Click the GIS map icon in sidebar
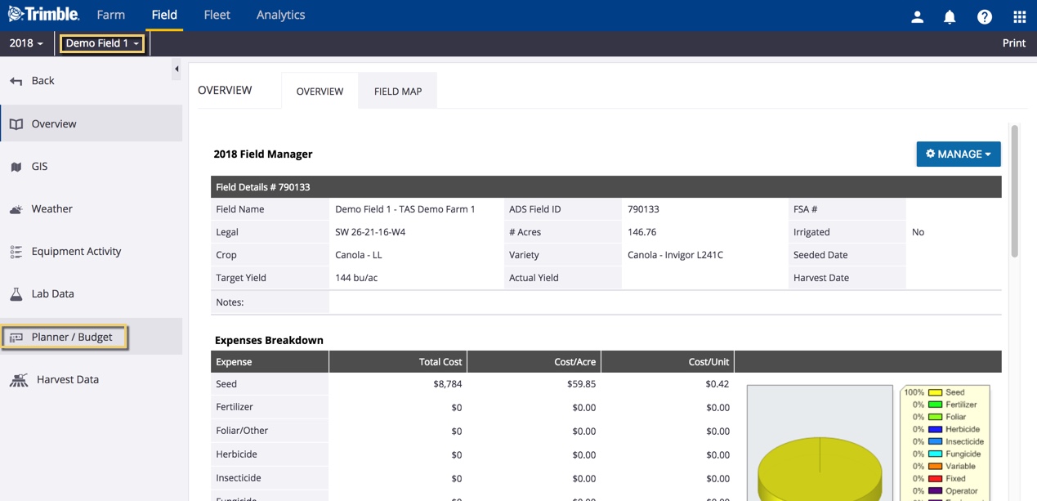This screenshot has height=501, width=1037. pos(16,167)
